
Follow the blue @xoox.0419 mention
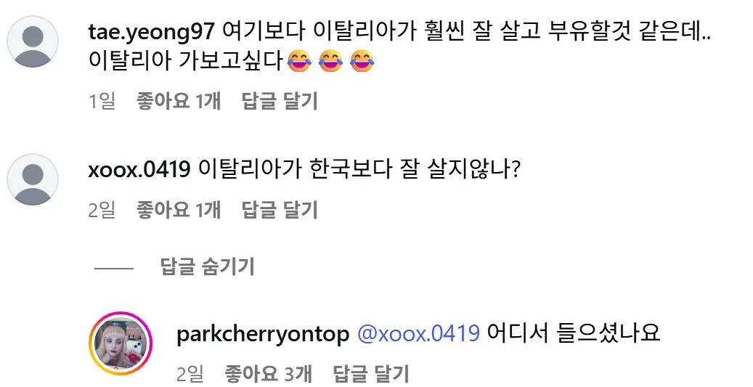418,333
